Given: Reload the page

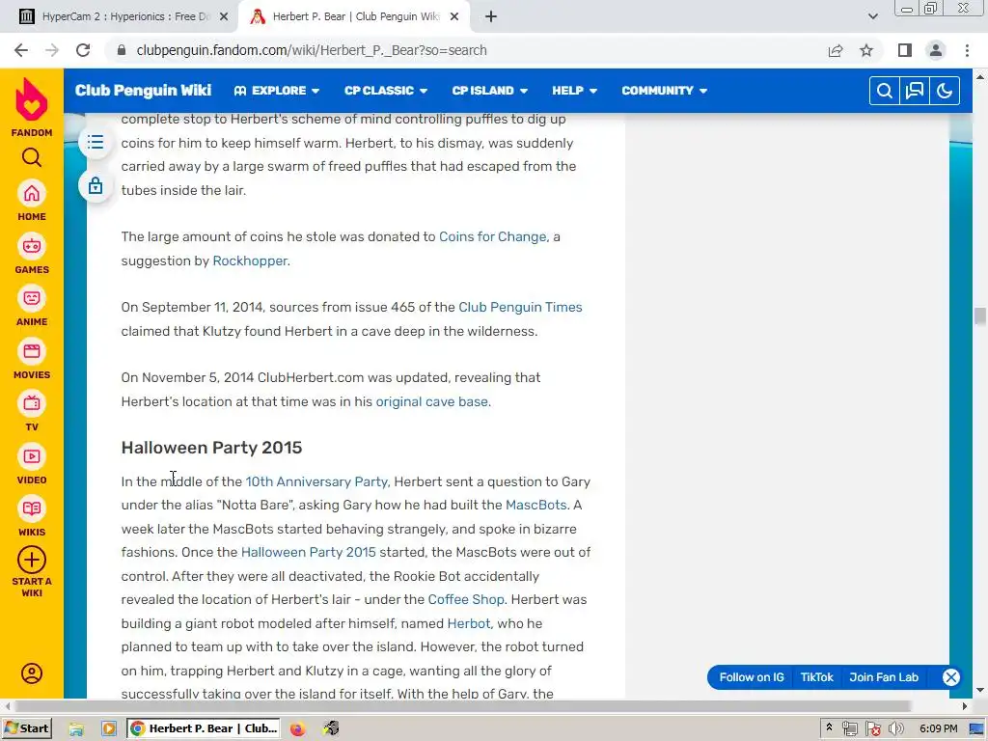Looking at the screenshot, I should coord(83,50).
